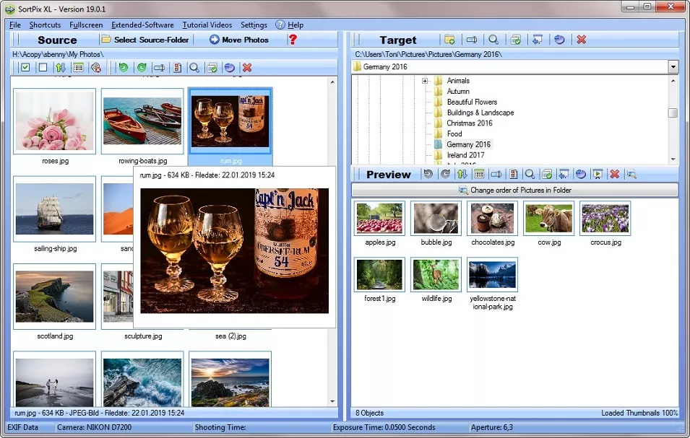This screenshot has width=690, height=438.
Task: Open the Germany 2016 folder dropdown arrow
Action: 673,67
